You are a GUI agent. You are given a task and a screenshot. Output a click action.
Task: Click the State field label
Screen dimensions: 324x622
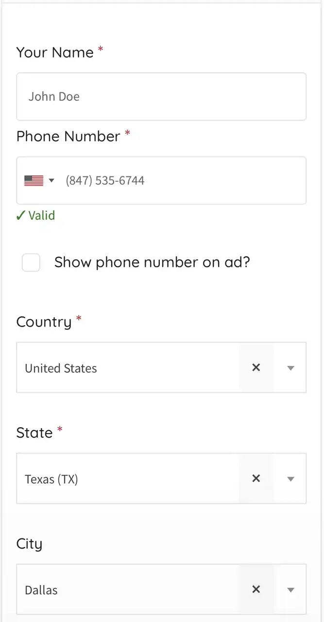34,432
